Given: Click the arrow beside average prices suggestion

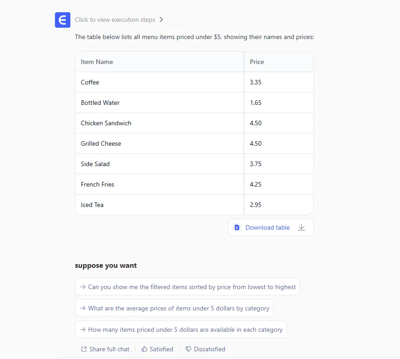Looking at the screenshot, I should pyautogui.click(x=83, y=308).
